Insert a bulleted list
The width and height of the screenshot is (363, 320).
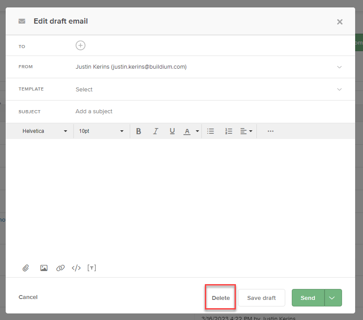coord(211,131)
